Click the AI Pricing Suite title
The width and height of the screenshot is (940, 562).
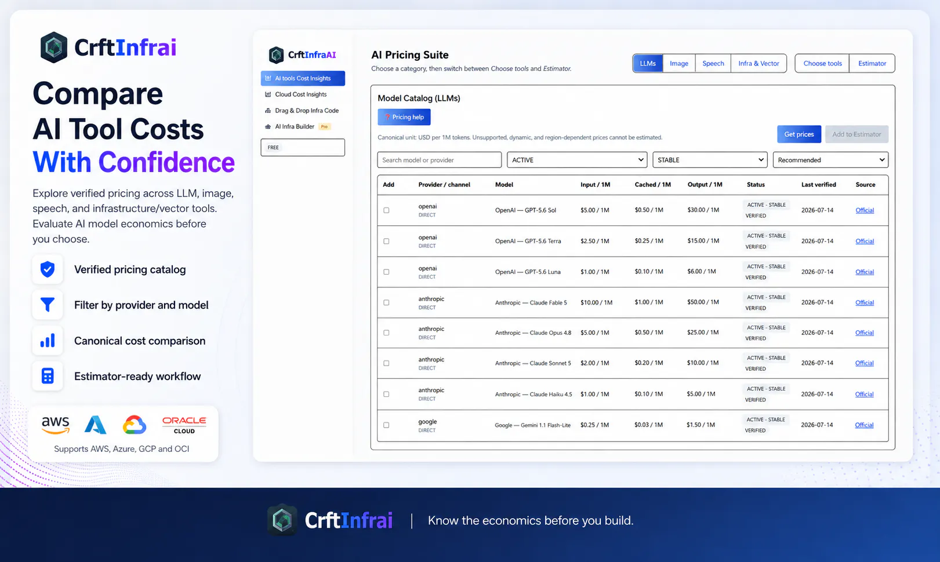point(410,55)
